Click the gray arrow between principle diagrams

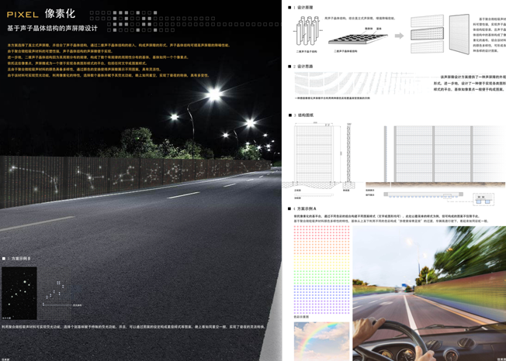tap(399, 36)
